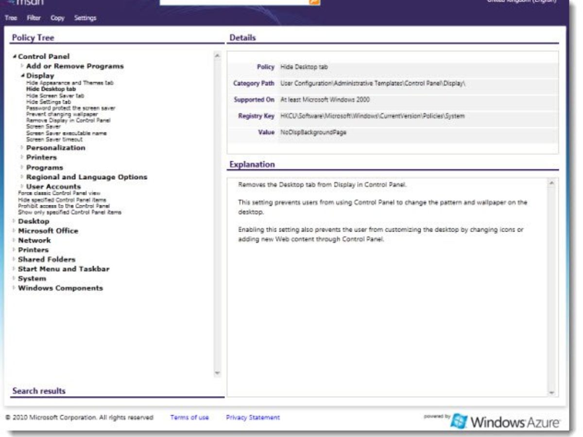Image resolution: width=583 pixels, height=437 pixels.
Task: Select Screen Saver executable name policy
Action: [x=67, y=133]
